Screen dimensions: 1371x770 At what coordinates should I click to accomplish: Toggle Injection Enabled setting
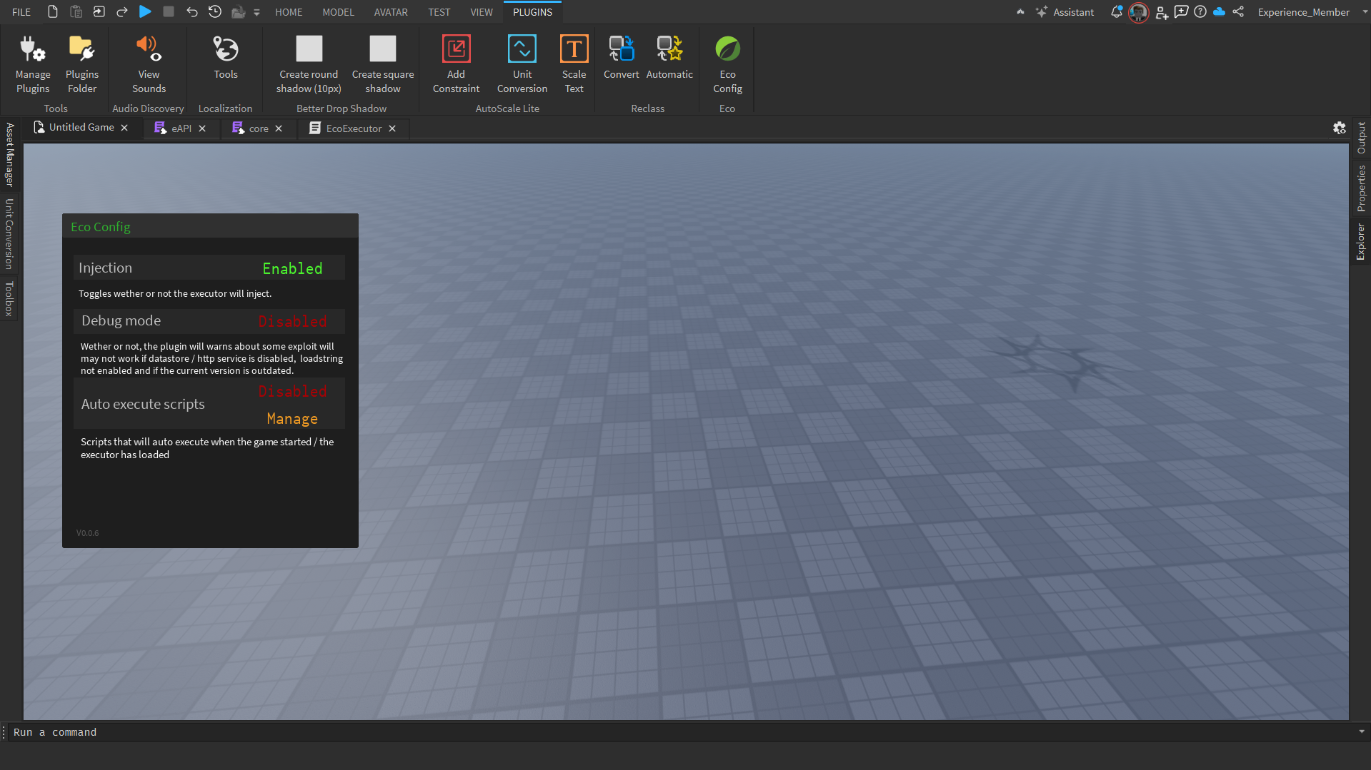tap(292, 268)
